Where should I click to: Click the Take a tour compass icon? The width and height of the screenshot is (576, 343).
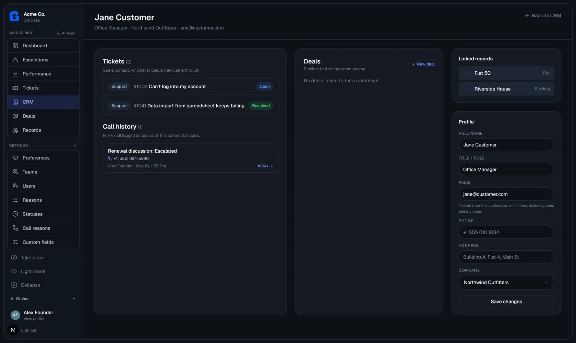point(14,258)
